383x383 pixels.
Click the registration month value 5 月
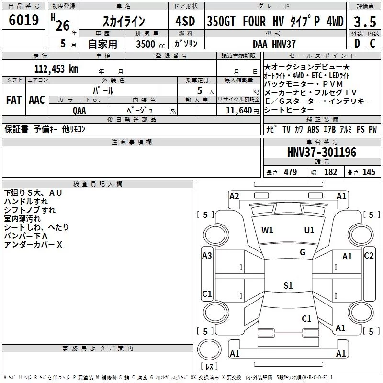(68, 44)
